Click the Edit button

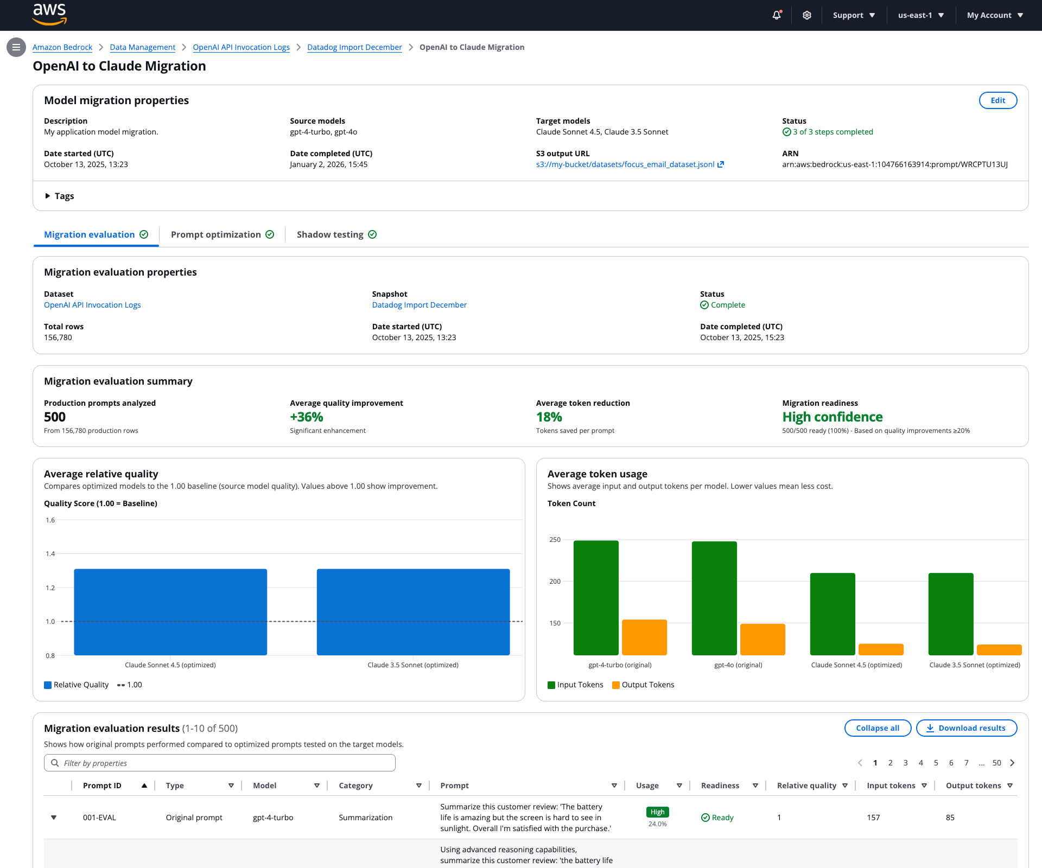pyautogui.click(x=998, y=100)
